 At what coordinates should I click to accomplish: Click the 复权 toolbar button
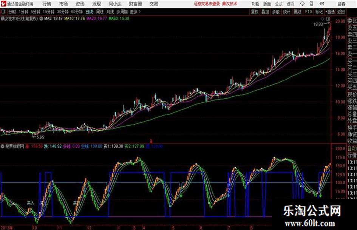coord(255,12)
